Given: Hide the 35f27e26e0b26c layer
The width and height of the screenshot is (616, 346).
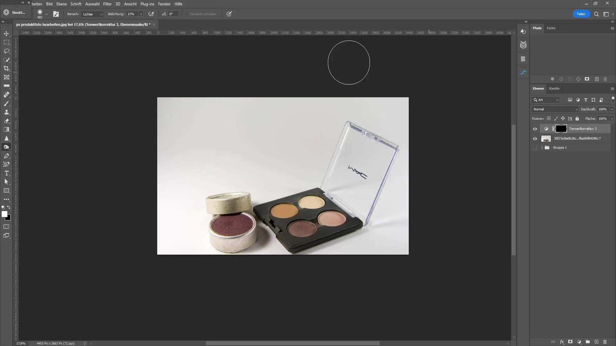Looking at the screenshot, I should coord(535,138).
